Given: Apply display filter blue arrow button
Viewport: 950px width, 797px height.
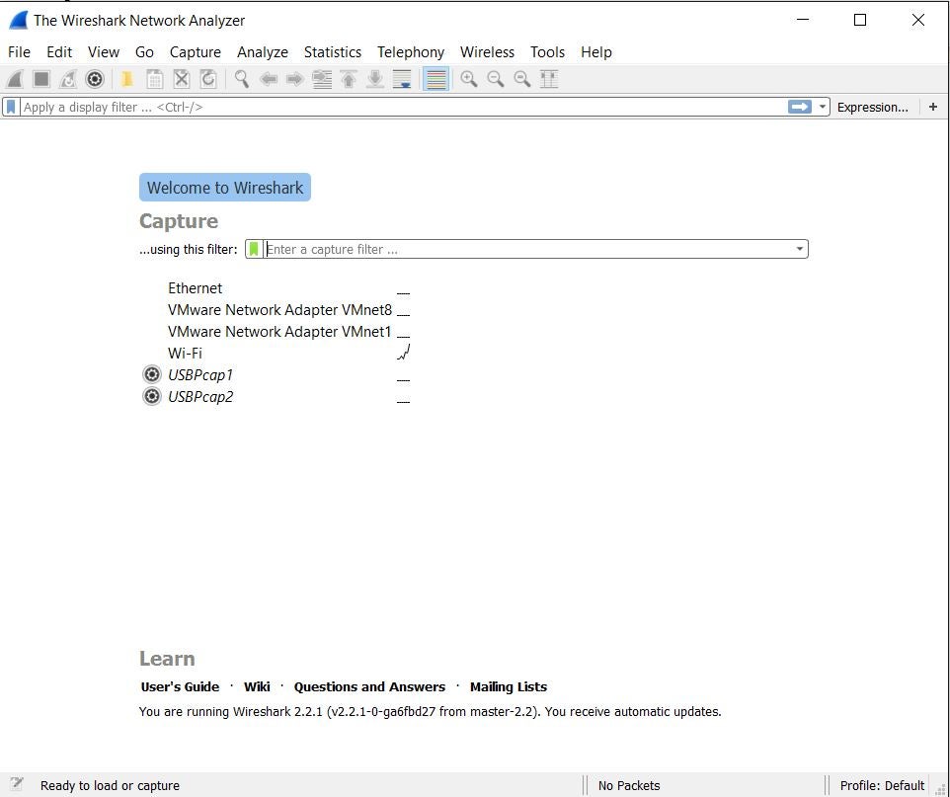Looking at the screenshot, I should [x=800, y=108].
